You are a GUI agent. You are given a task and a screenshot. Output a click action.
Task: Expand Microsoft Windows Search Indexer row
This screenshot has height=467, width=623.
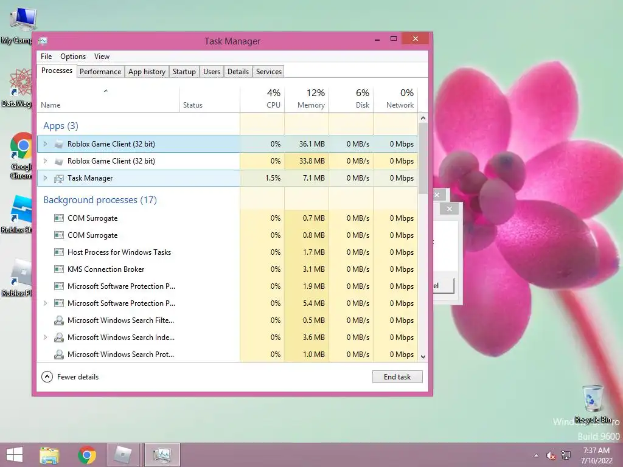click(x=45, y=337)
